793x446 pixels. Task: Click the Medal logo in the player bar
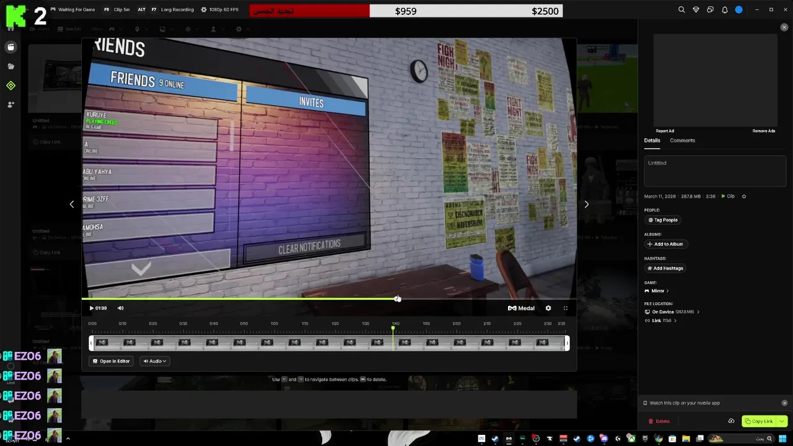[521, 308]
